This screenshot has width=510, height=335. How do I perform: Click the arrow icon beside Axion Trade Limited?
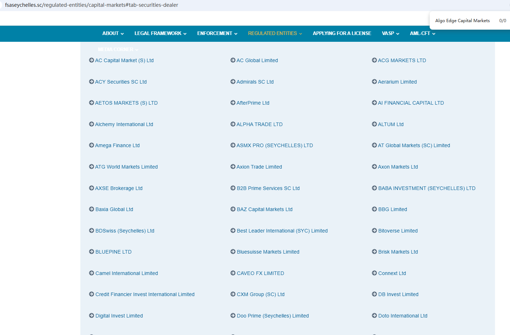(x=233, y=167)
